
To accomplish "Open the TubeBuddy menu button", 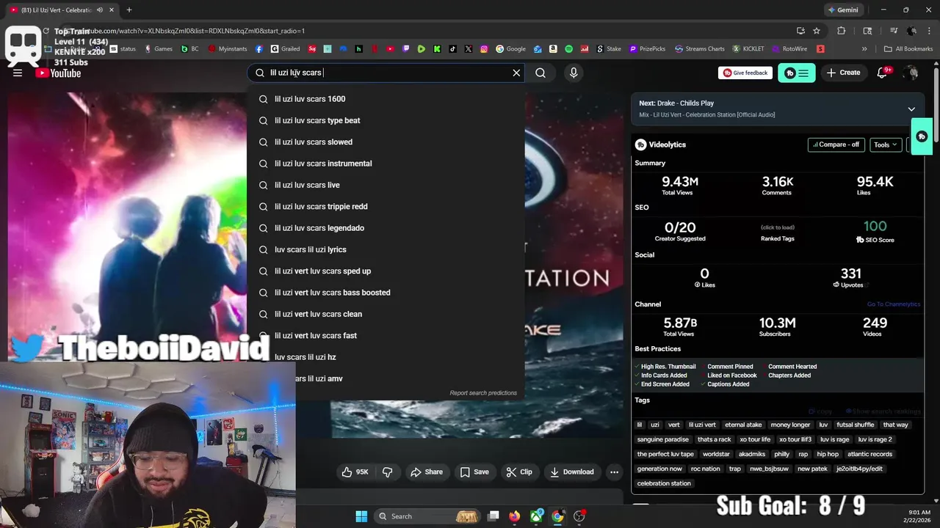I will tap(796, 73).
